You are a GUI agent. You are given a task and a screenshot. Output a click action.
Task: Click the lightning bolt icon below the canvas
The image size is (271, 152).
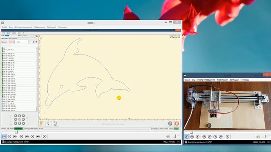point(41,124)
